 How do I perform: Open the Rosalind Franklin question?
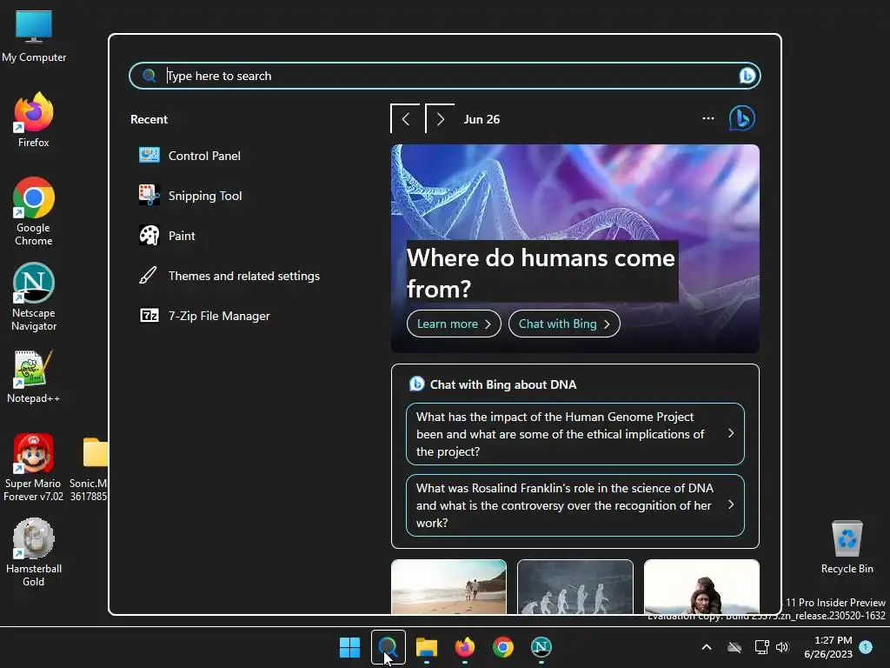(575, 505)
